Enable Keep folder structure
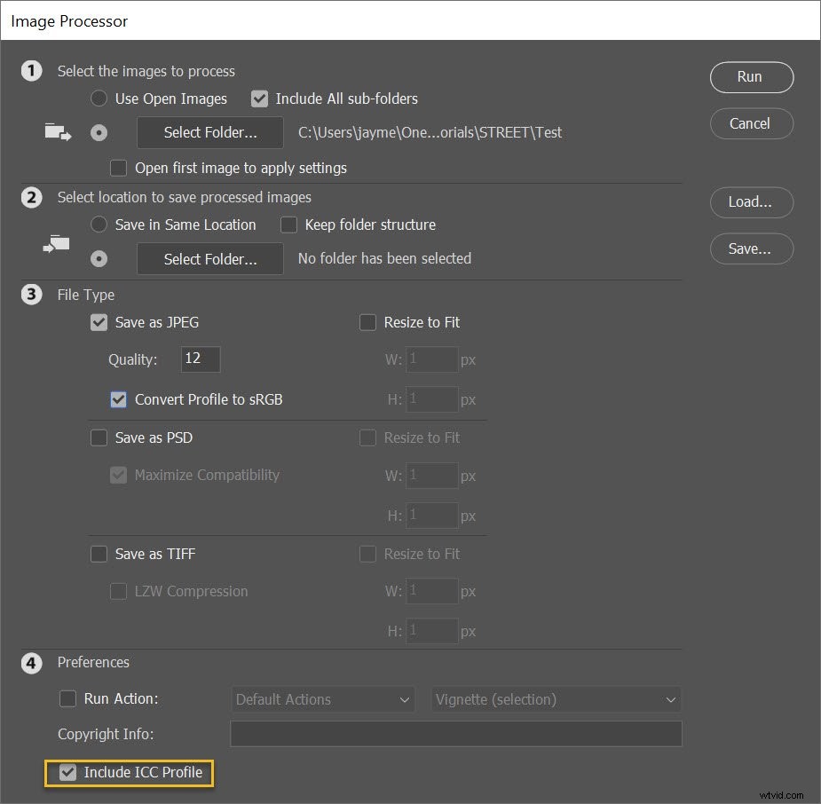Image resolution: width=821 pixels, height=804 pixels. pyautogui.click(x=288, y=225)
